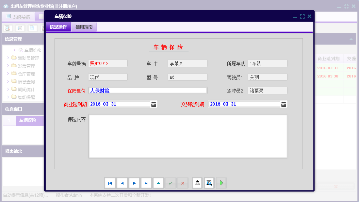Jump to the first record
359x202 pixels.
110,183
